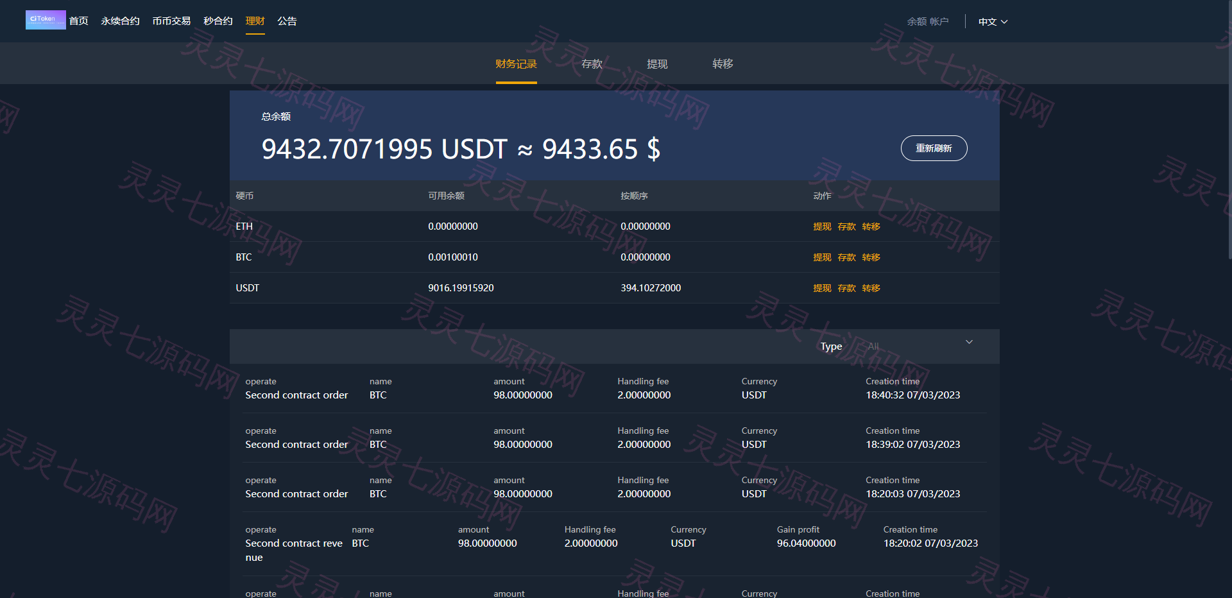Click the Second contract revenue record

[x=615, y=544]
